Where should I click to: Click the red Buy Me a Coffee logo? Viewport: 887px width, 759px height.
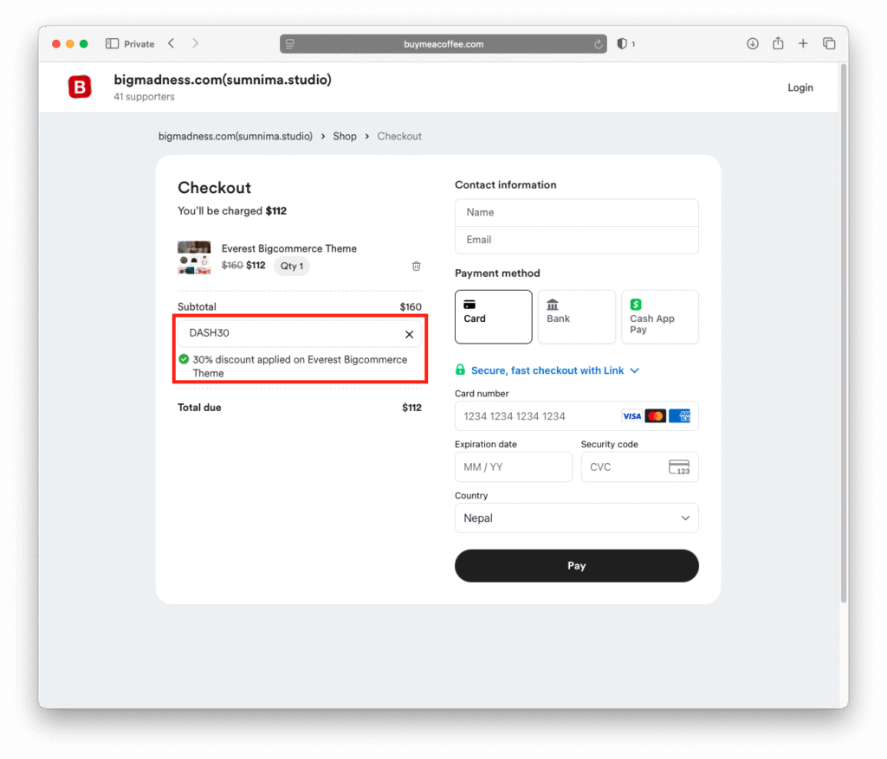(80, 87)
